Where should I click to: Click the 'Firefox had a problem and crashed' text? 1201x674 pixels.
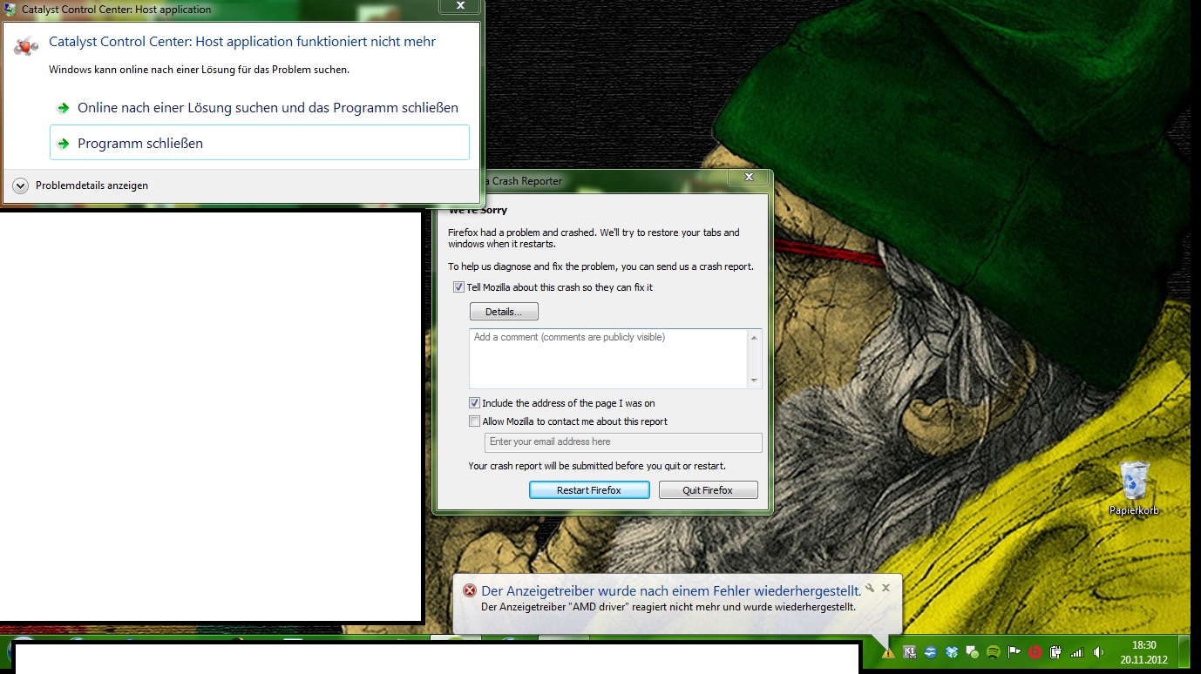[x=594, y=239]
